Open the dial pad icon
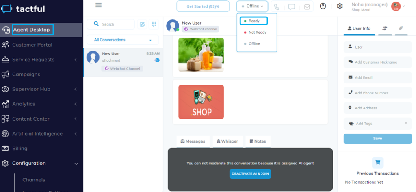Image resolution: width=416 pixels, height=192 pixels. click(154, 24)
